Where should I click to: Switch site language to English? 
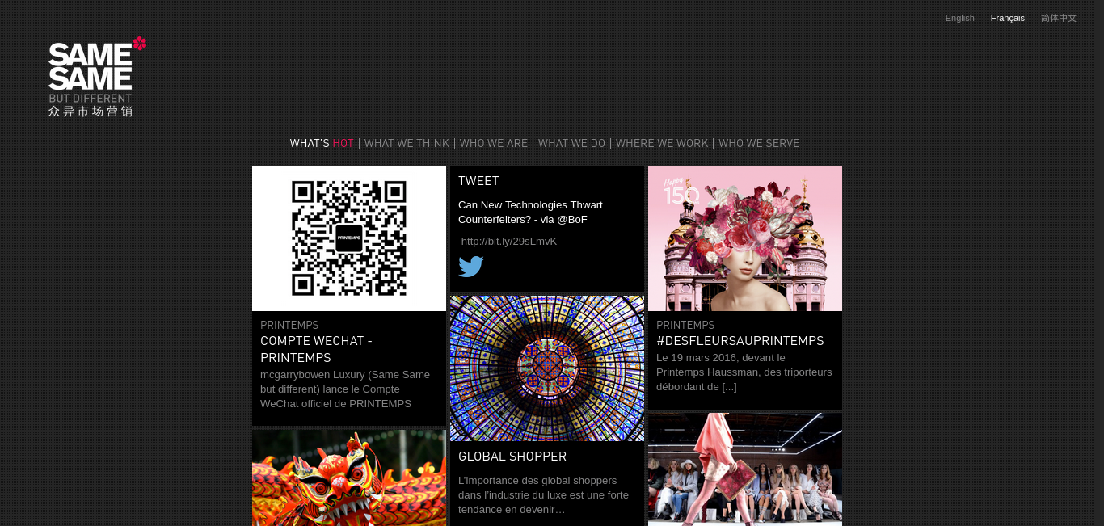pyautogui.click(x=959, y=18)
